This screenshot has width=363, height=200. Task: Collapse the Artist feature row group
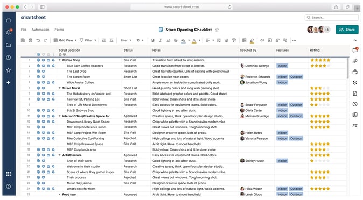point(60,155)
